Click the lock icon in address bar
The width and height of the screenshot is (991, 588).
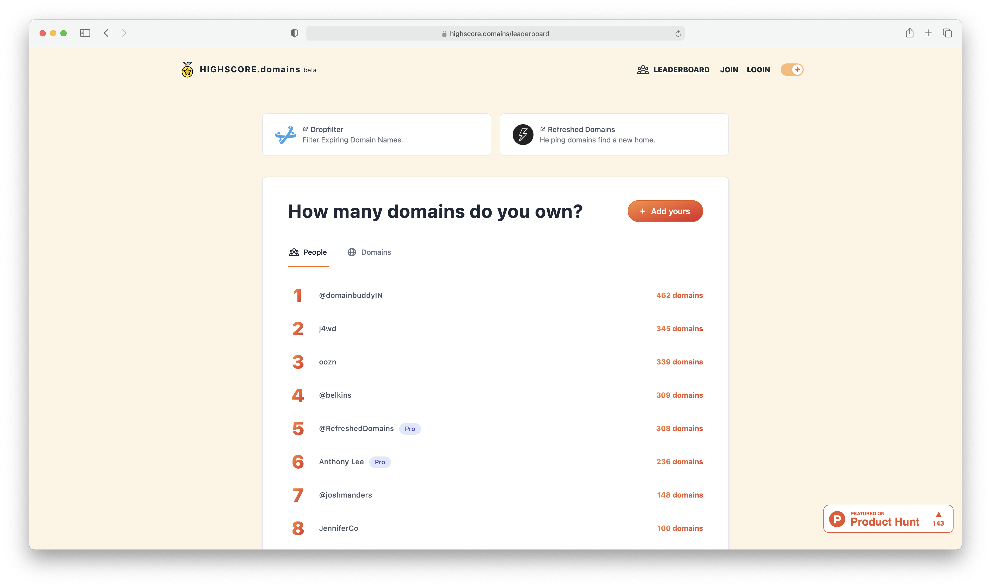point(444,34)
